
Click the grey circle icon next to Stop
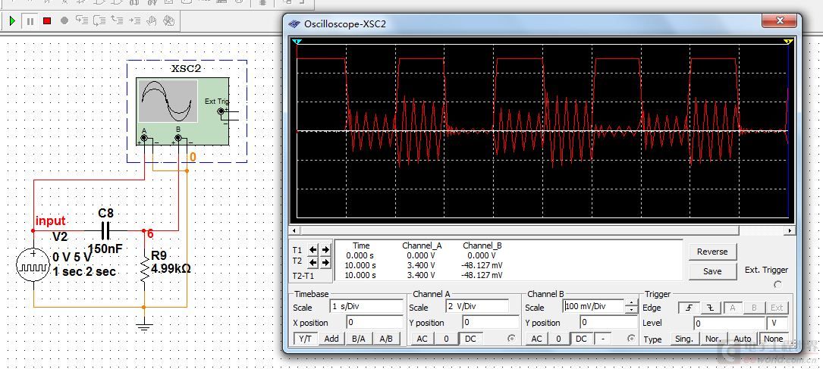[64, 21]
